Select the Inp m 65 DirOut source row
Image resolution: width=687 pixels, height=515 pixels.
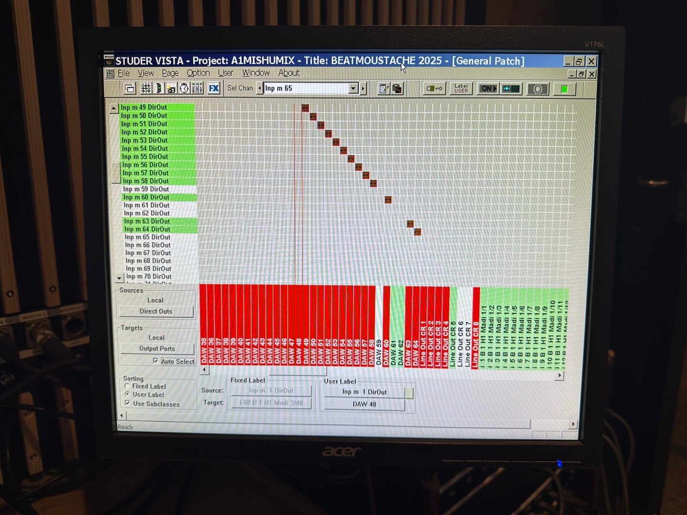(161, 237)
